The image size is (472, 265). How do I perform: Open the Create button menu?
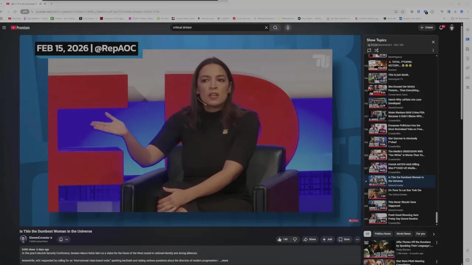tap(426, 28)
